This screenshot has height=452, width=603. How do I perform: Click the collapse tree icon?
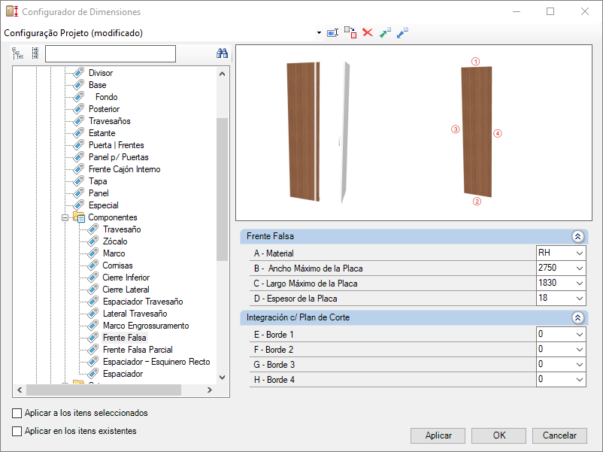point(35,53)
